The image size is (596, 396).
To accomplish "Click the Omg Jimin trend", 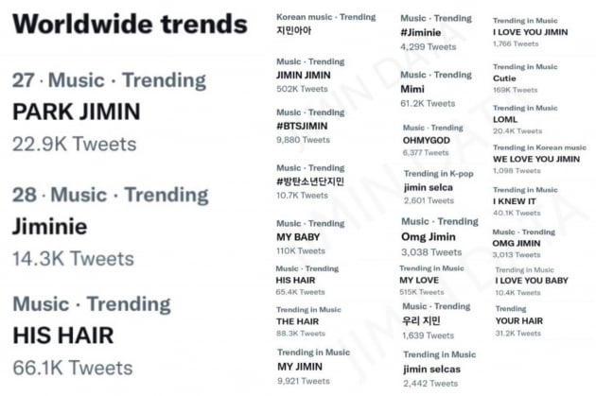I will tap(429, 237).
